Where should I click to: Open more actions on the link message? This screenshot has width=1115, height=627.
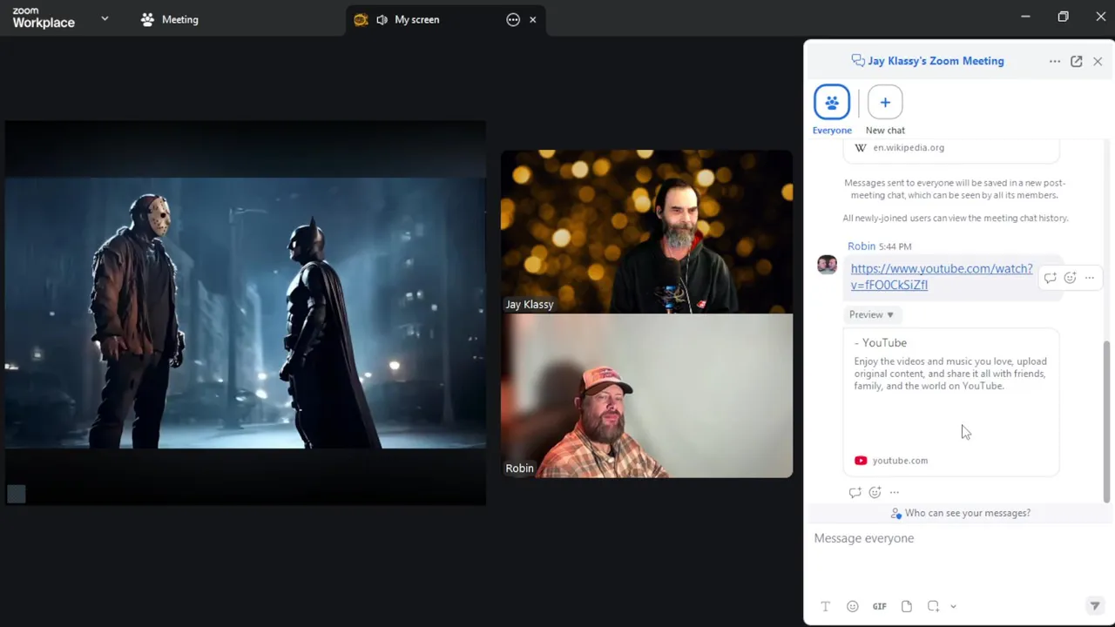click(1090, 278)
